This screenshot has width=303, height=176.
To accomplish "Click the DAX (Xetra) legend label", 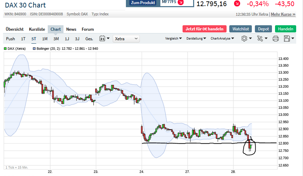I will pyautogui.click(x=16, y=49).
